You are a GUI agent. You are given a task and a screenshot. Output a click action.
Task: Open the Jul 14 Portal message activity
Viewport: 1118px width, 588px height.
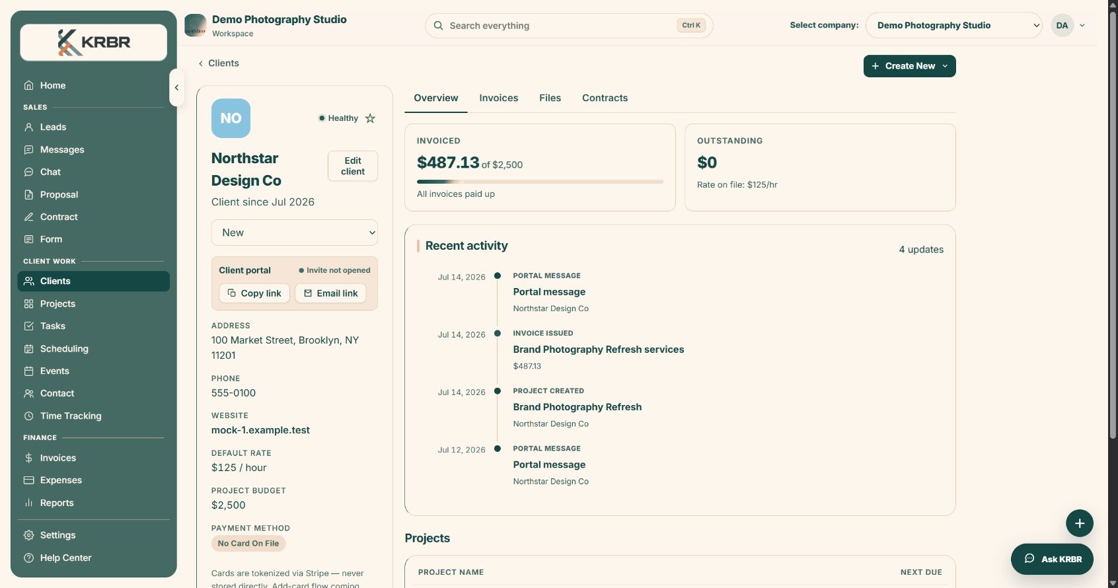[549, 292]
